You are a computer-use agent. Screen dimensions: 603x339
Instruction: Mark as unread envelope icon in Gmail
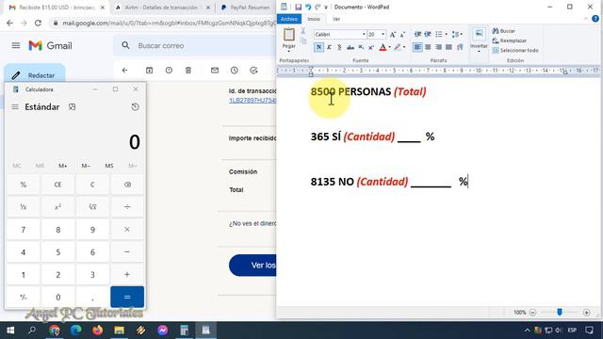pos(215,71)
